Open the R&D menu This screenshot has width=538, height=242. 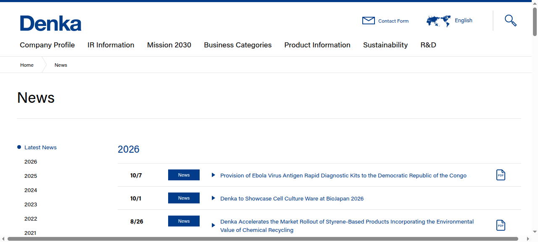[x=428, y=45]
